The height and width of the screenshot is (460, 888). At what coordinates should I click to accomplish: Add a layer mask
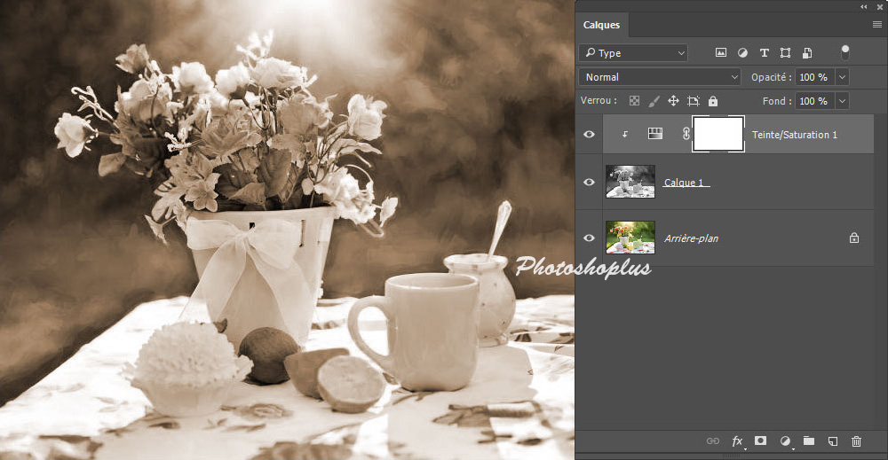(x=761, y=441)
